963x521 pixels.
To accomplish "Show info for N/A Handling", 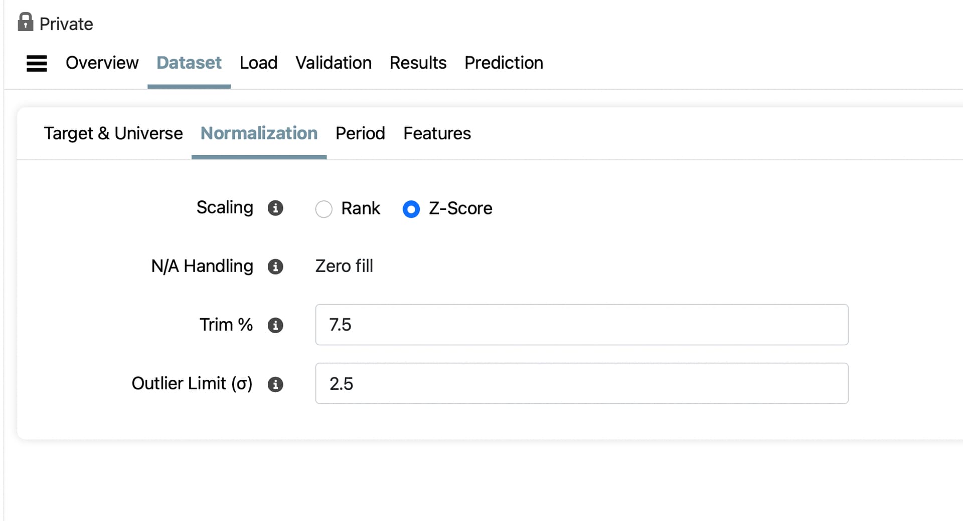I will (275, 267).
